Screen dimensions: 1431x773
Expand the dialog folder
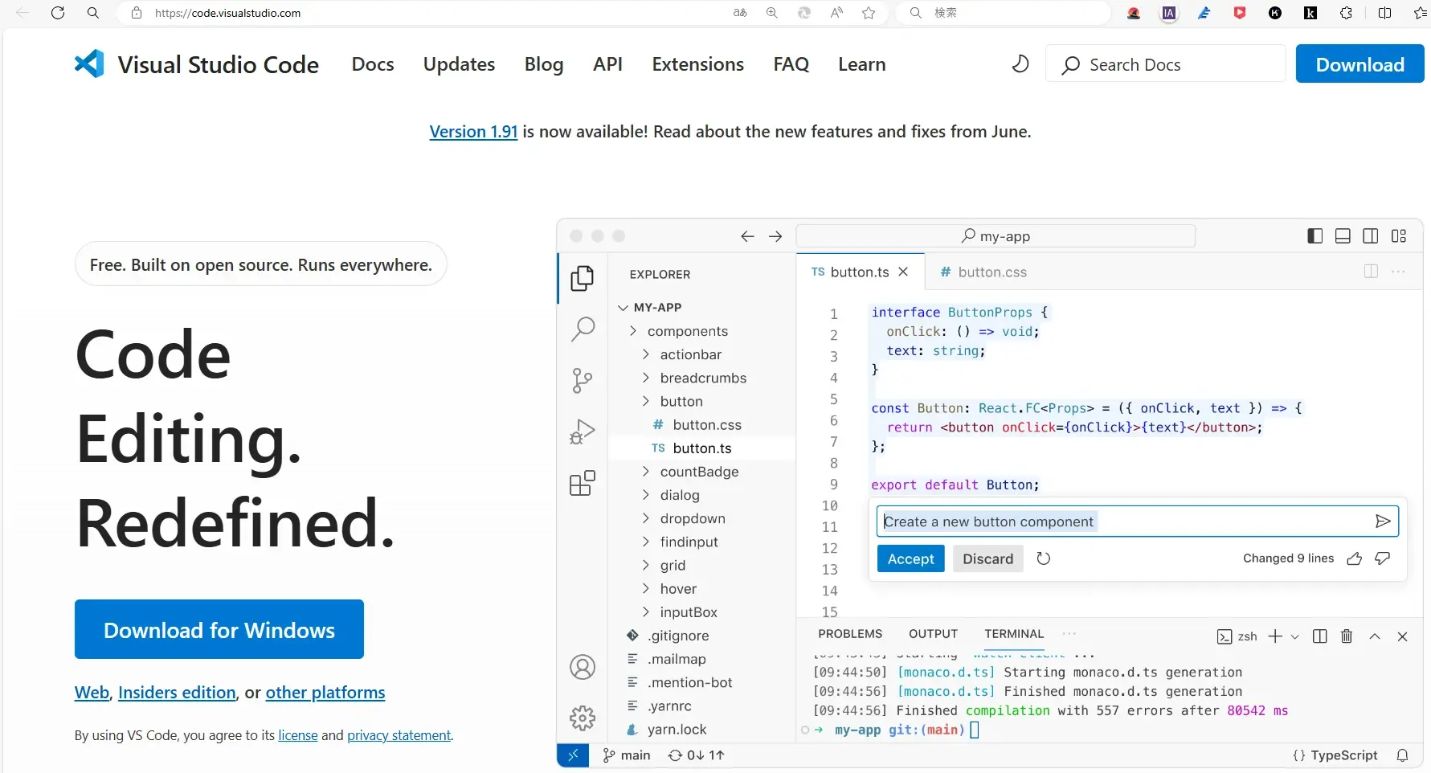pos(646,495)
